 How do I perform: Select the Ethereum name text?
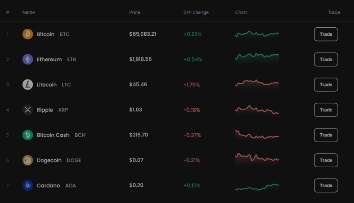[x=49, y=60]
